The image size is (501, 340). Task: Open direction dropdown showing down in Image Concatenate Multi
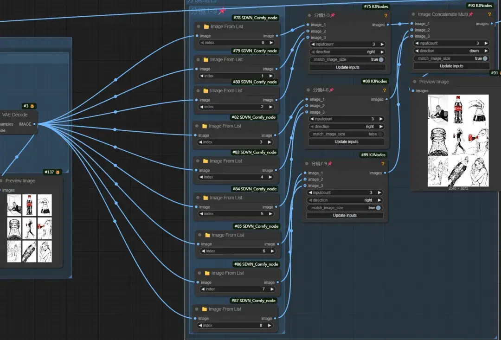pos(451,51)
